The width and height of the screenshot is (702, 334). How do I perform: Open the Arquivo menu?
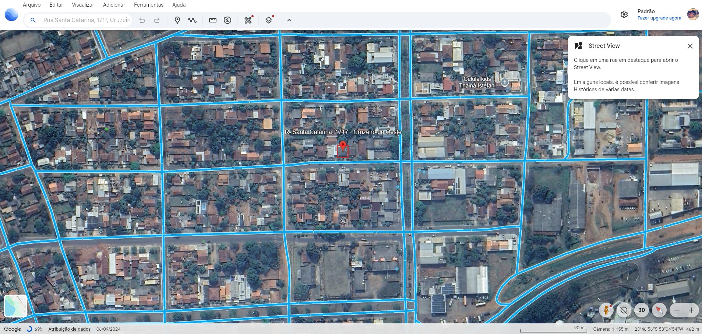point(32,5)
